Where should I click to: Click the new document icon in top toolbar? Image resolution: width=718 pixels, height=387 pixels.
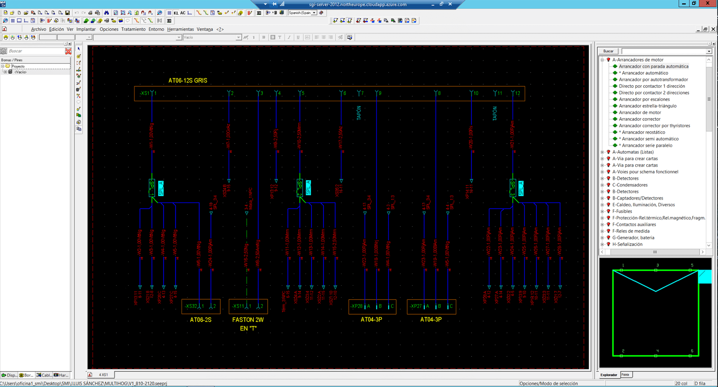(x=19, y=13)
